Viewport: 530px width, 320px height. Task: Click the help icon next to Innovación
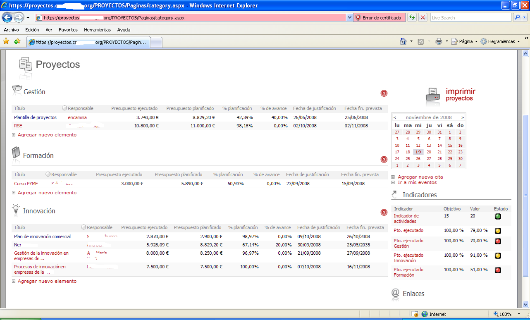click(384, 212)
